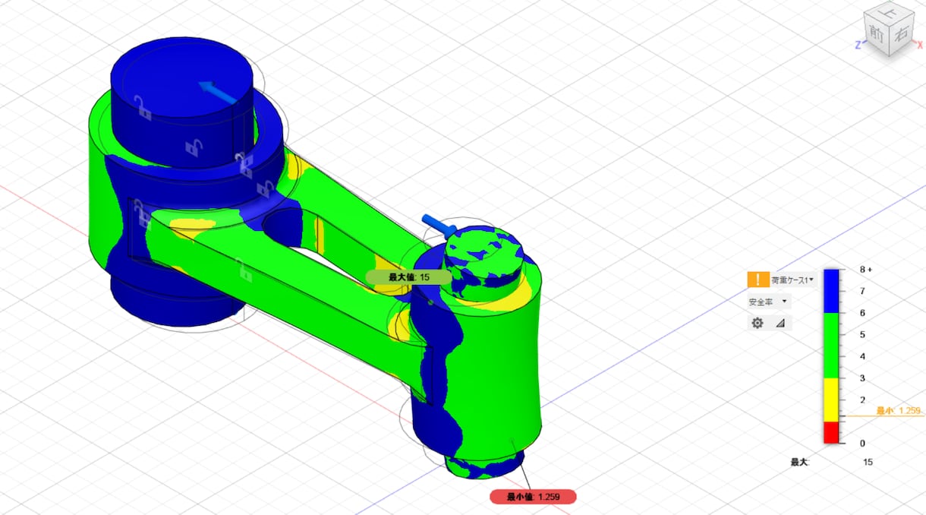Click the 0 legend scale value

click(x=863, y=443)
